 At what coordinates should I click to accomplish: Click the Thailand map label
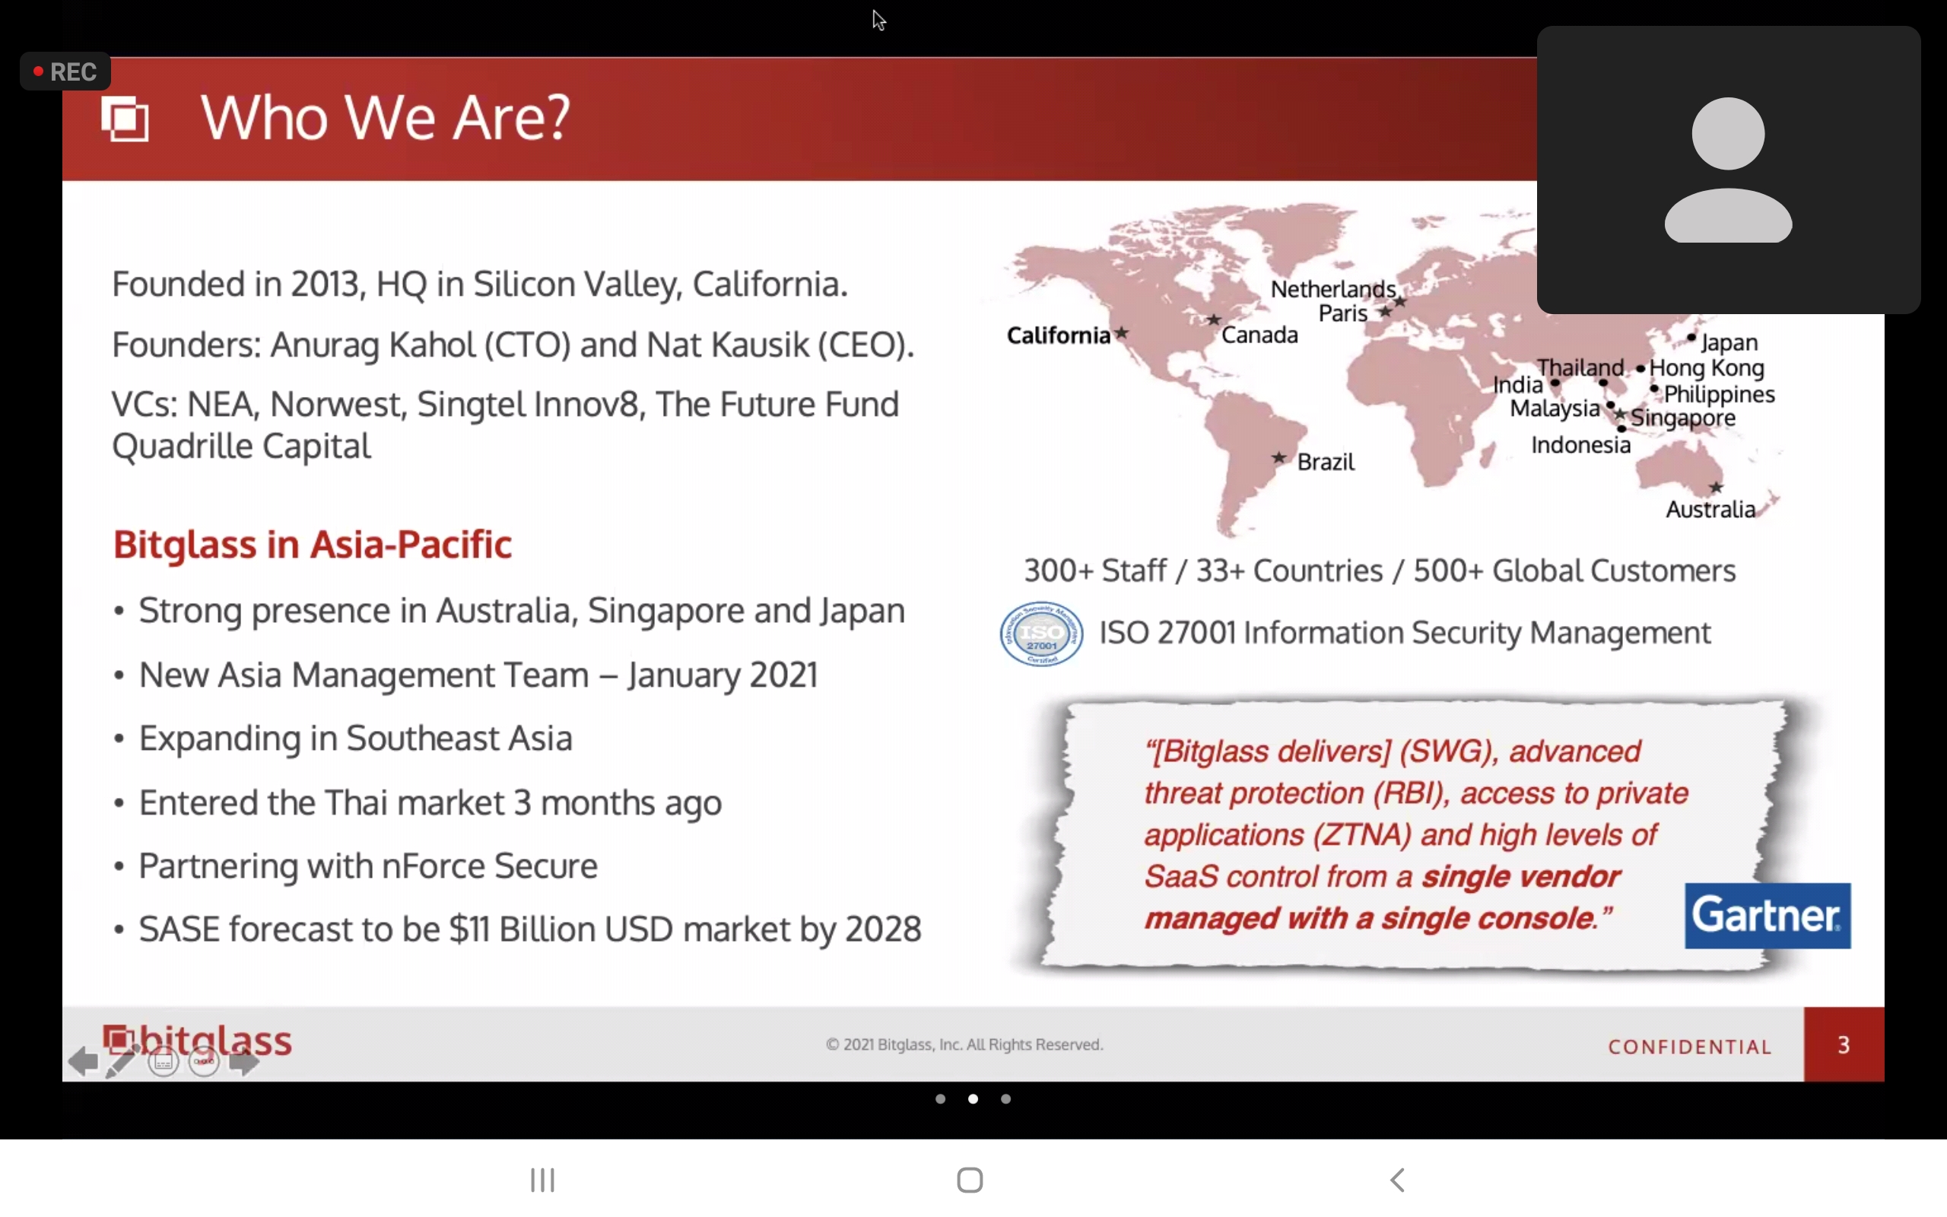click(1581, 368)
